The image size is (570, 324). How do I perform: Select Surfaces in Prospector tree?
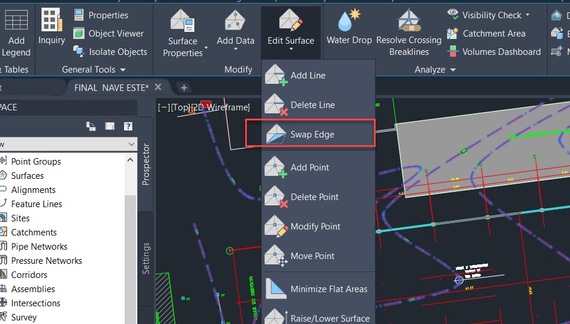(27, 175)
